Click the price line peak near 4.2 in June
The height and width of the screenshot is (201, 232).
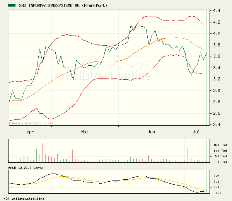tap(137, 24)
